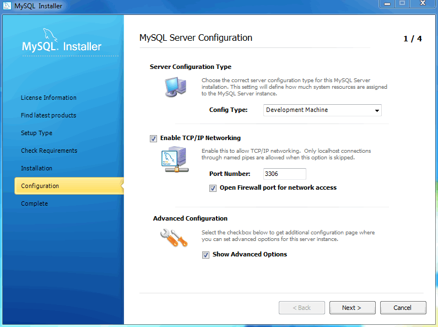The height and width of the screenshot is (327, 438).
Task: Click the Config Type: label
Action: [229, 110]
